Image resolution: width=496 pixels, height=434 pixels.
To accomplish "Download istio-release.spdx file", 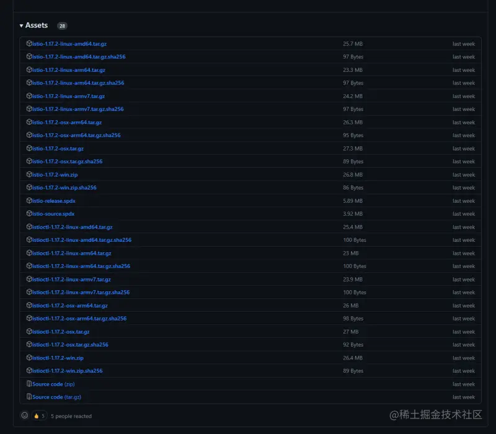I will 54,201.
